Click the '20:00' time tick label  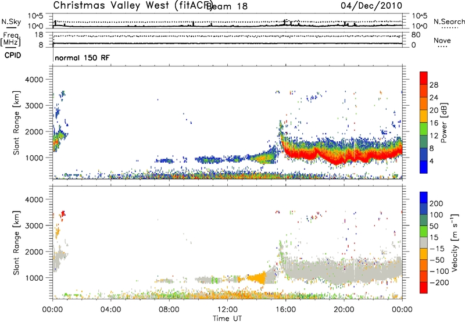point(344,310)
